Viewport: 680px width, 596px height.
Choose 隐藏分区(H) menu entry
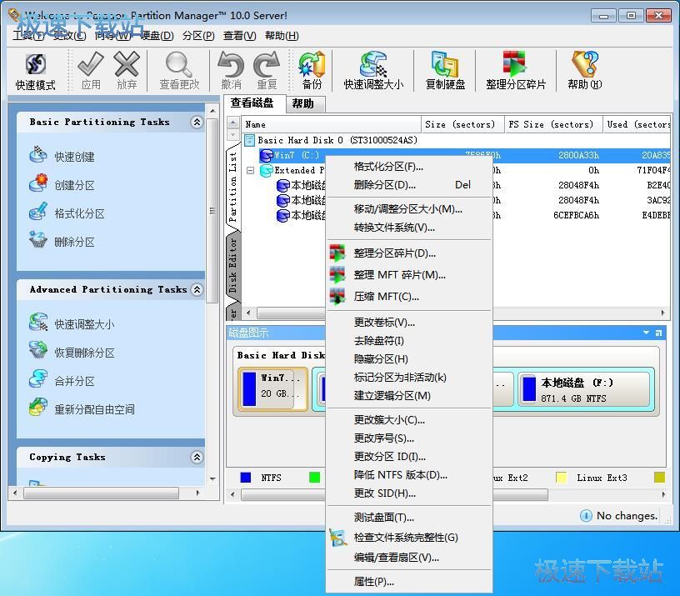point(409,358)
